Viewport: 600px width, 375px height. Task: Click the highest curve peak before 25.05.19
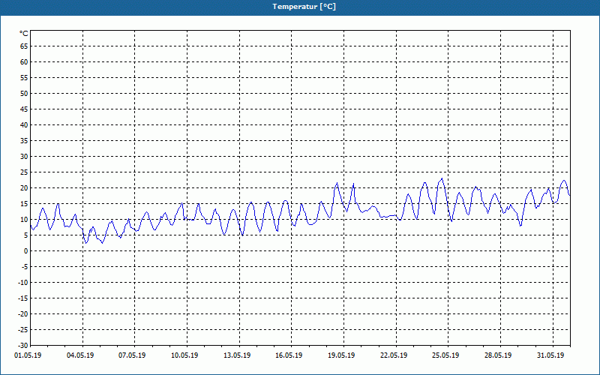tap(442, 178)
